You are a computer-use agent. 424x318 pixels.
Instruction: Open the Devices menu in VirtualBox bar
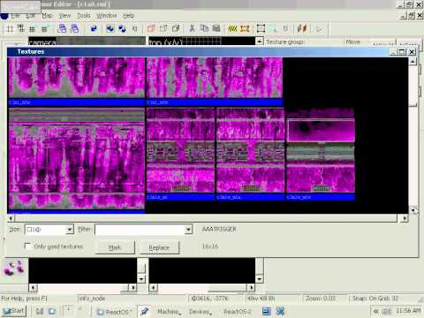click(201, 312)
